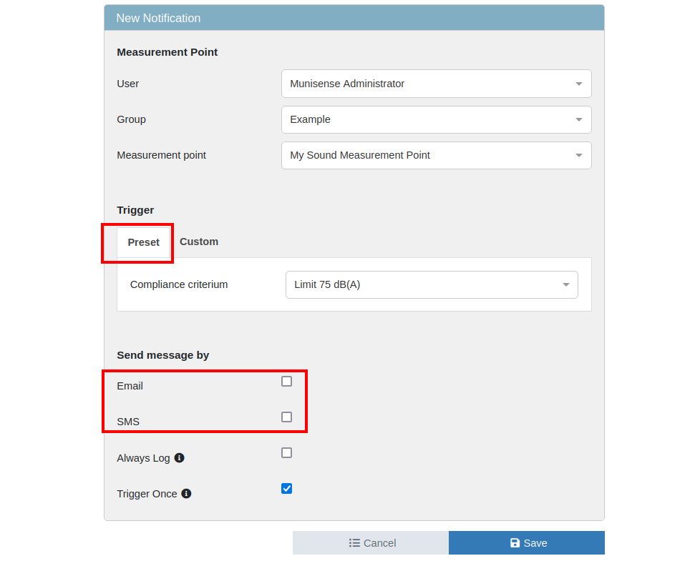
Task: Click the Always Log info icon
Action: point(180,457)
